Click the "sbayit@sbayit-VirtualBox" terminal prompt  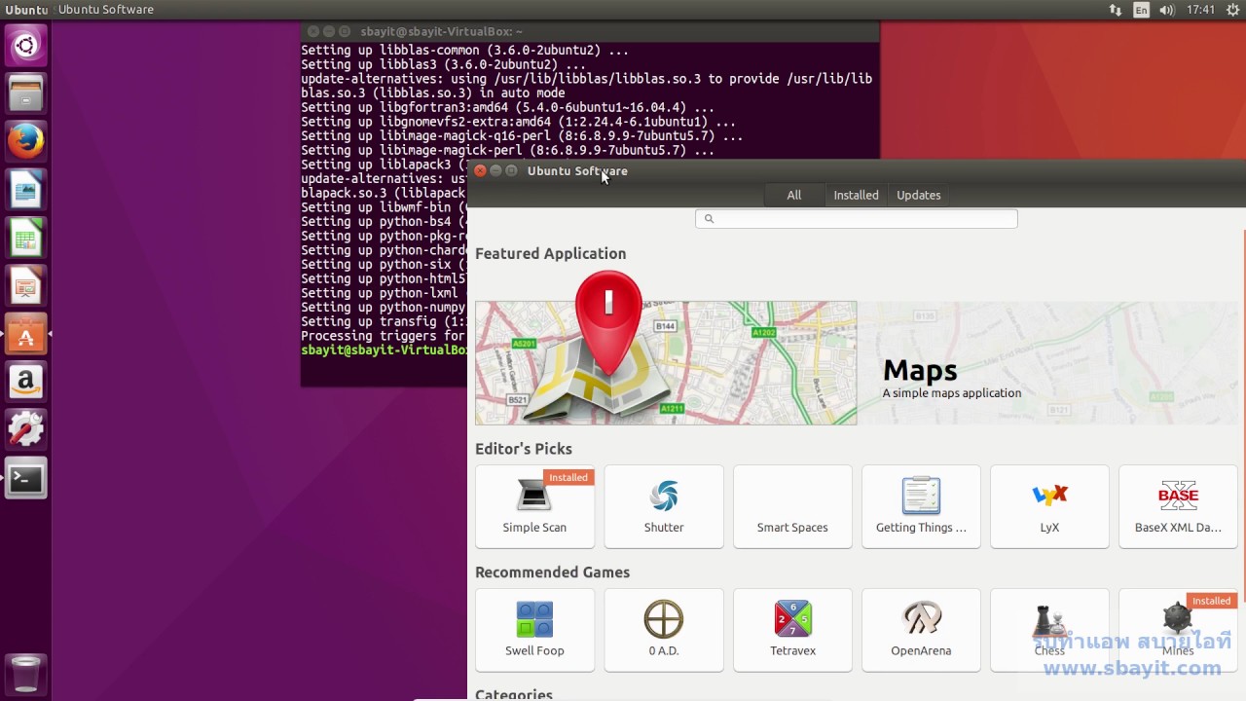tap(385, 350)
